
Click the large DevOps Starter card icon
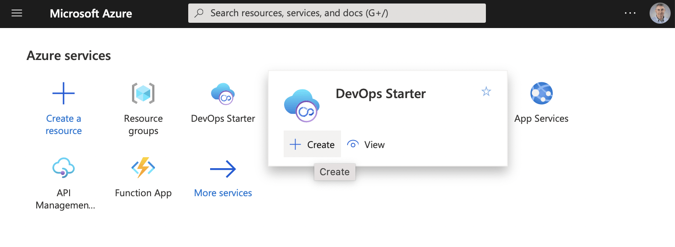click(302, 106)
